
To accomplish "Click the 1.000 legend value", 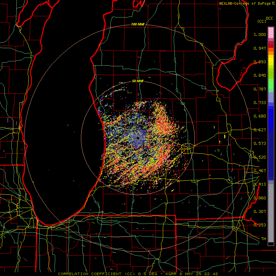I will pos(260,35).
